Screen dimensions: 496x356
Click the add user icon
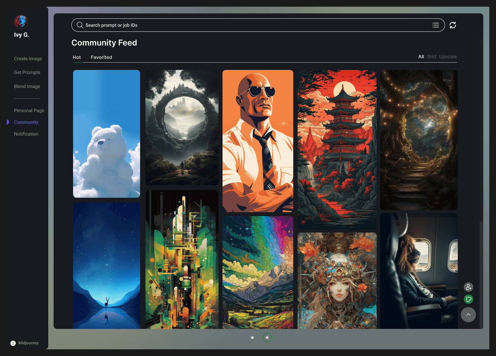coord(468,287)
